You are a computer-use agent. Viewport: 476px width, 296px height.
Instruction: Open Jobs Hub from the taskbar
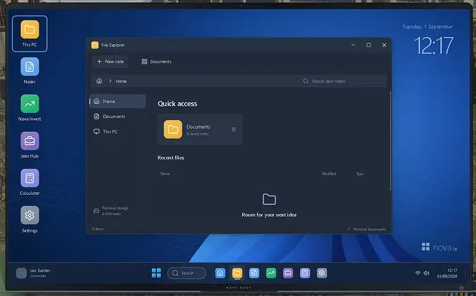[x=288, y=273]
